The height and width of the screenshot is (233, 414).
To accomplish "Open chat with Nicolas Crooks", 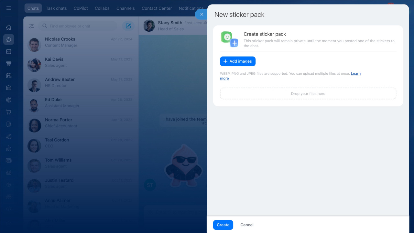I will click(x=81, y=42).
